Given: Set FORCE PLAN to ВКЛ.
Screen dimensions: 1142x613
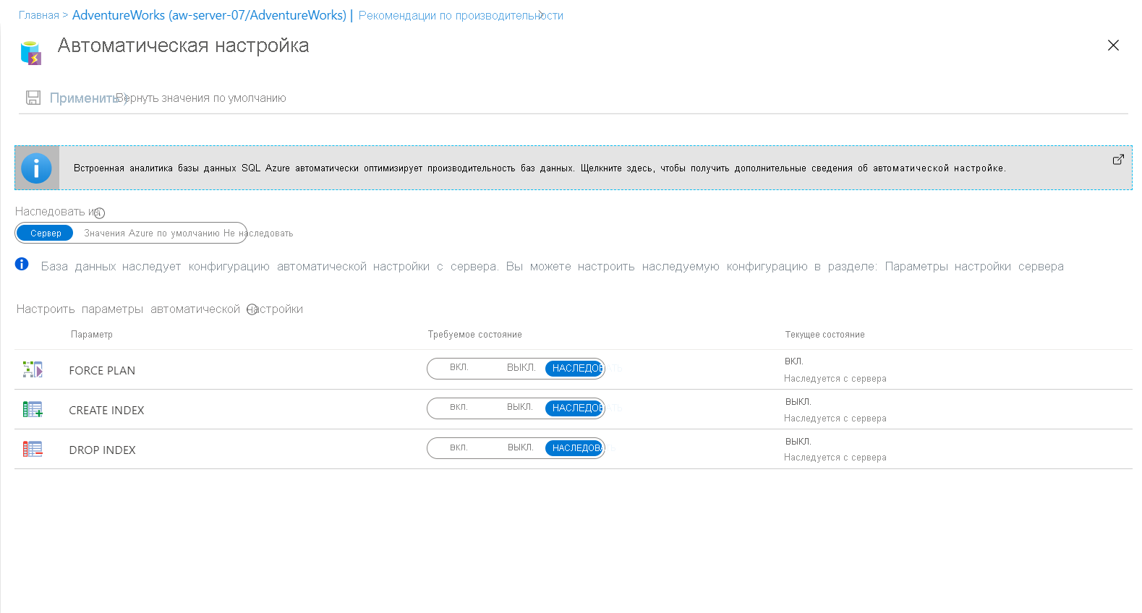Looking at the screenshot, I should pyautogui.click(x=459, y=368).
